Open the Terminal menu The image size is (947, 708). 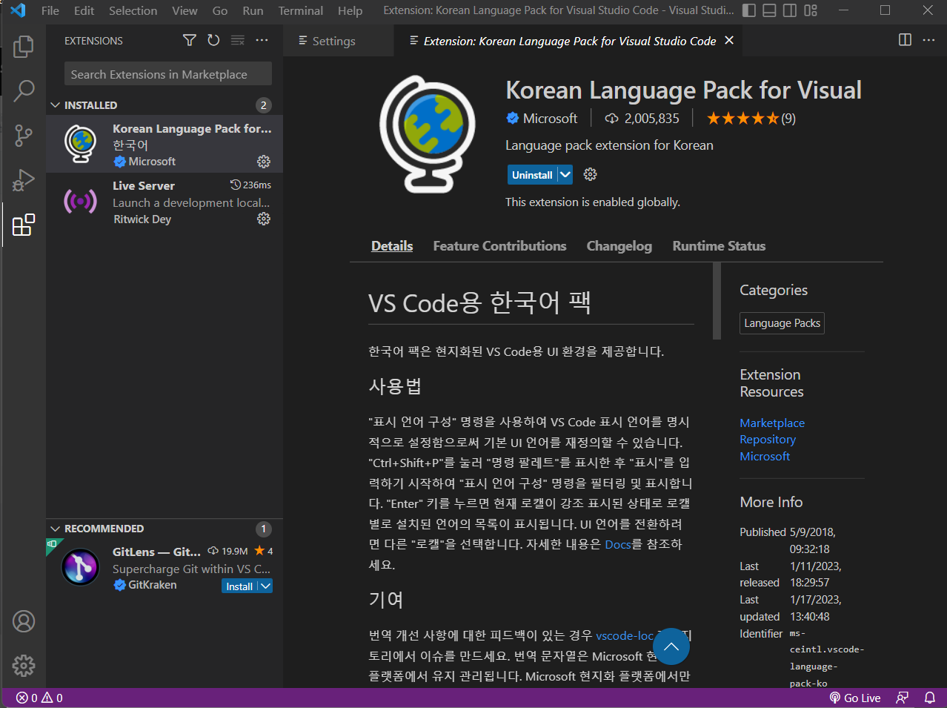coord(301,10)
